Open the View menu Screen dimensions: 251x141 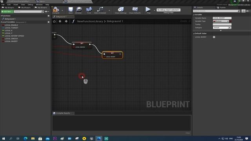point(23,5)
